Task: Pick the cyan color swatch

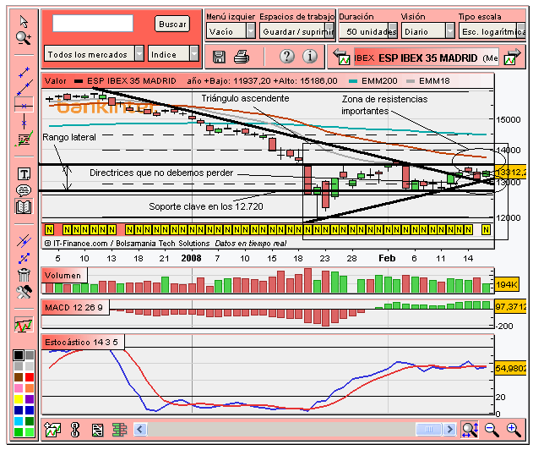Action: [19, 421]
